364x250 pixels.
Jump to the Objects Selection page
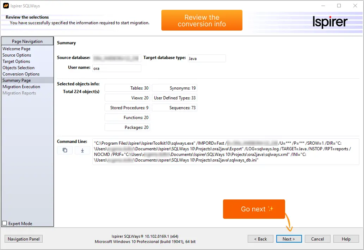(x=19, y=68)
